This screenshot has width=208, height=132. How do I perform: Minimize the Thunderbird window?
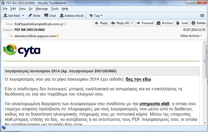coord(189,2)
